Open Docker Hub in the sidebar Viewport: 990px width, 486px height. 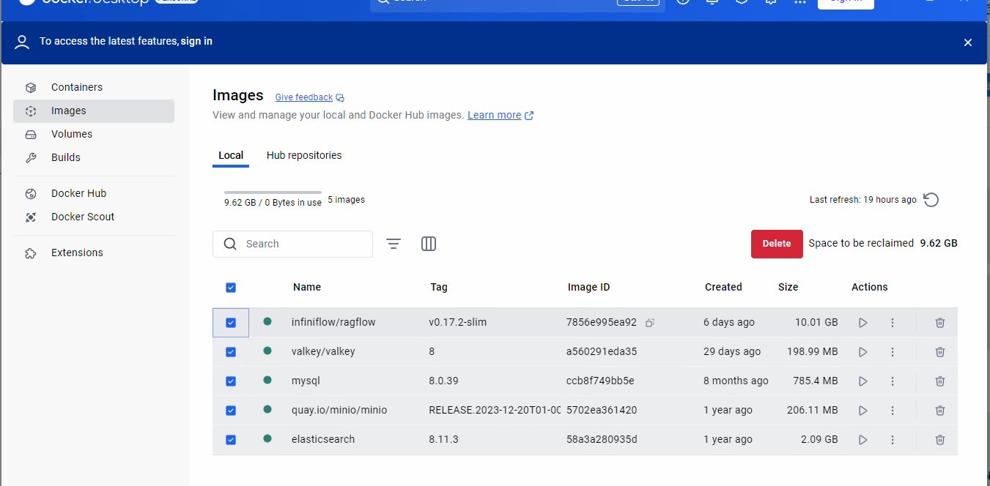click(94, 193)
